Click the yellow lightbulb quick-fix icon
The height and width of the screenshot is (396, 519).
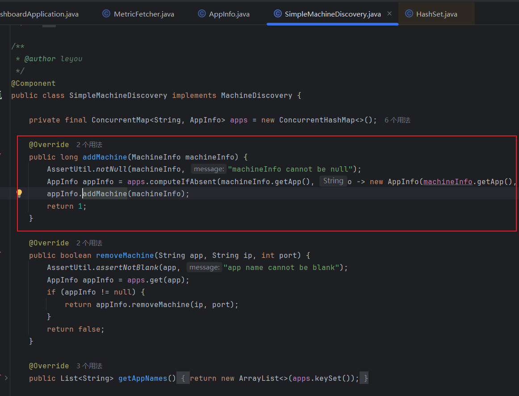pos(19,194)
